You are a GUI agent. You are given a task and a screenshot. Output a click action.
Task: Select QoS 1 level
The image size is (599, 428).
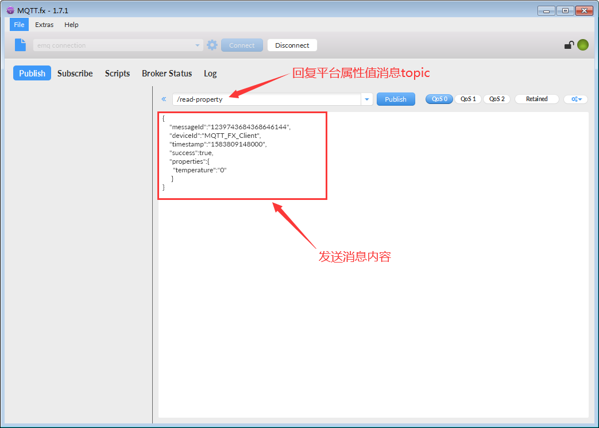point(468,99)
